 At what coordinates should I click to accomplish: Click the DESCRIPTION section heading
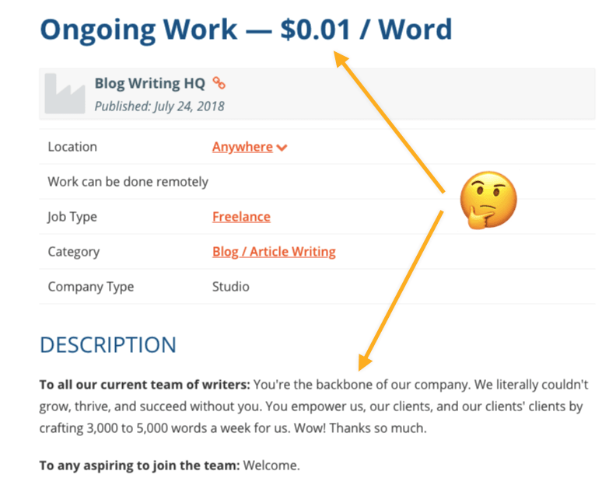click(108, 345)
